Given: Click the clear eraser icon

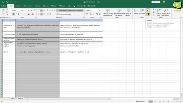Looking at the screenshot, I should coord(154,15).
